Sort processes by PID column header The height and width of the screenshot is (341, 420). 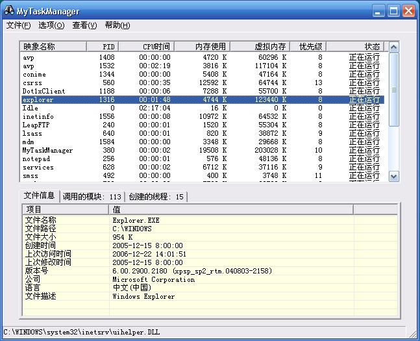(x=103, y=47)
